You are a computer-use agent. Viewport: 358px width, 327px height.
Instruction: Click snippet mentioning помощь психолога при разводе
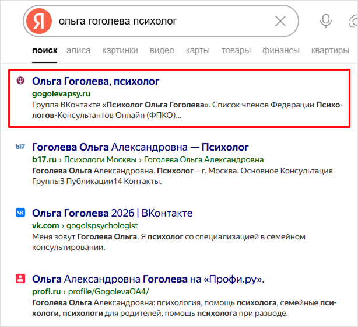pyautogui.click(x=184, y=308)
